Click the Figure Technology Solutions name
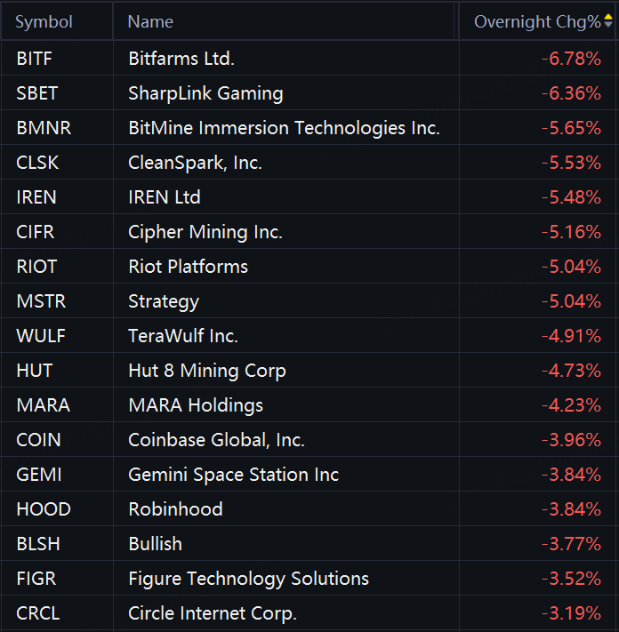The width and height of the screenshot is (619, 632). click(248, 579)
